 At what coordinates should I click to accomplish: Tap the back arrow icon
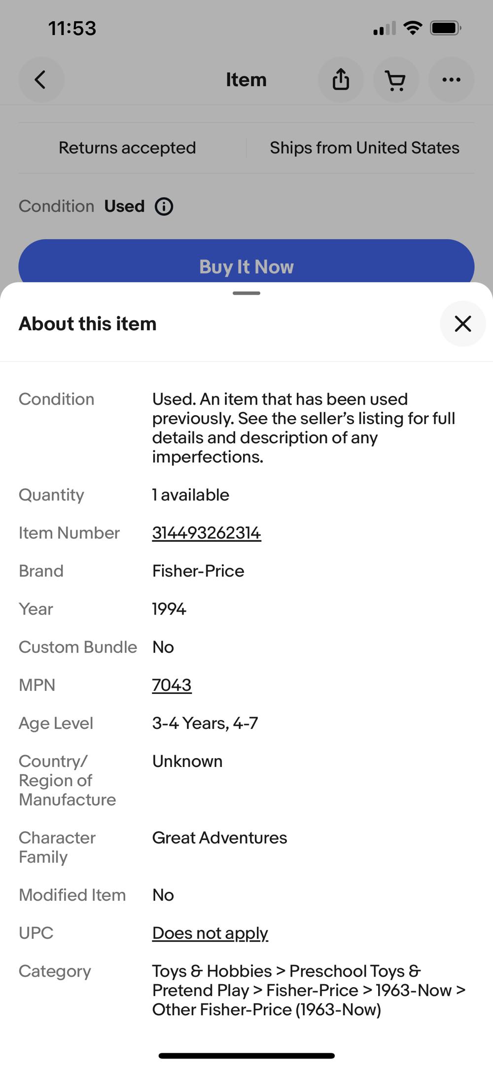(41, 79)
